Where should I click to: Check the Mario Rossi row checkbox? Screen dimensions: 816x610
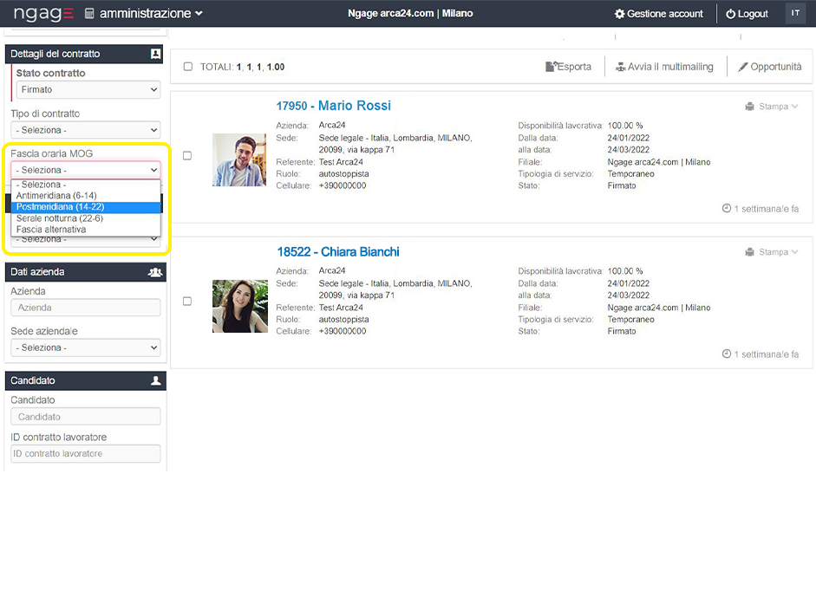tap(187, 156)
